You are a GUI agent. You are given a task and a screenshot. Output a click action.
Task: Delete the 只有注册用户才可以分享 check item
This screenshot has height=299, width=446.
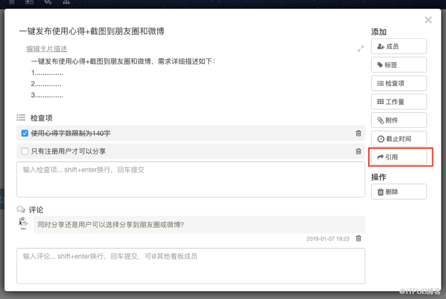pos(358,152)
